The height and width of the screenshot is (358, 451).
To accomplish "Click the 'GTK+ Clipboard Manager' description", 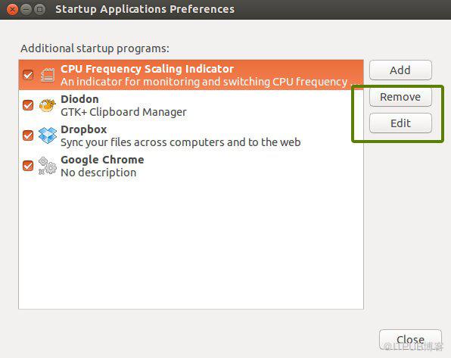I will coord(123,112).
